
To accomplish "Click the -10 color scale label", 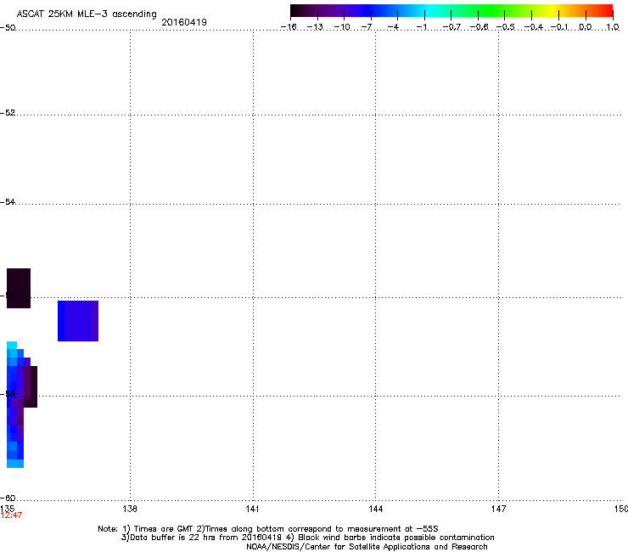I will tap(342, 27).
